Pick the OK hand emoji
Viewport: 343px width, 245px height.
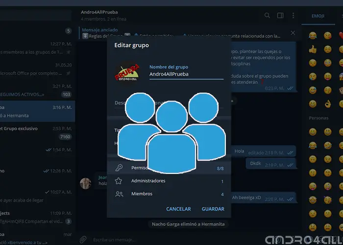327,104
